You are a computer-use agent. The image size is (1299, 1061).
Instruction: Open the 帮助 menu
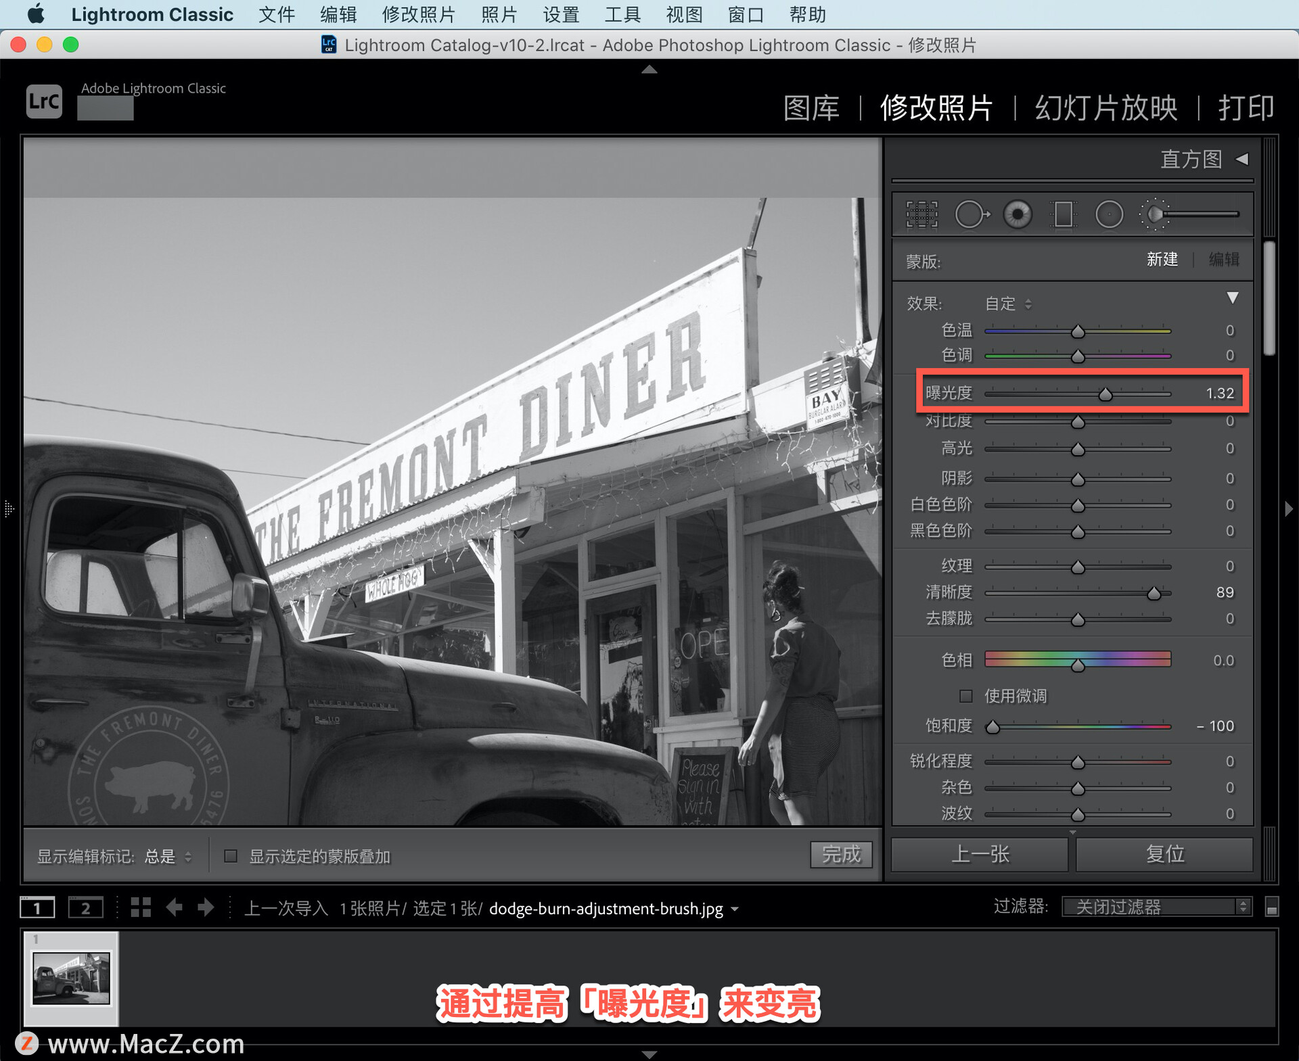(808, 14)
